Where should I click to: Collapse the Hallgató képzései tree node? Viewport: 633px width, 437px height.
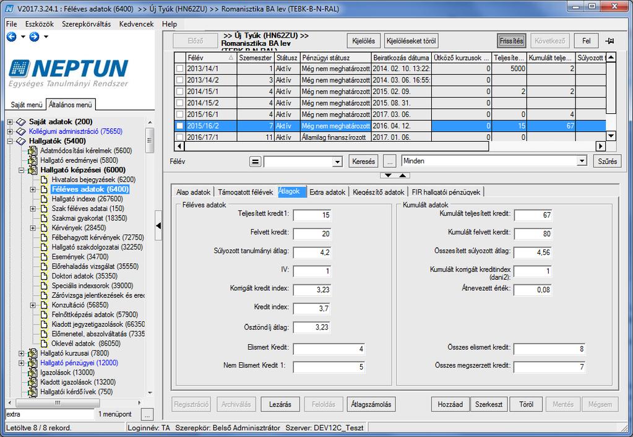[x=22, y=170]
